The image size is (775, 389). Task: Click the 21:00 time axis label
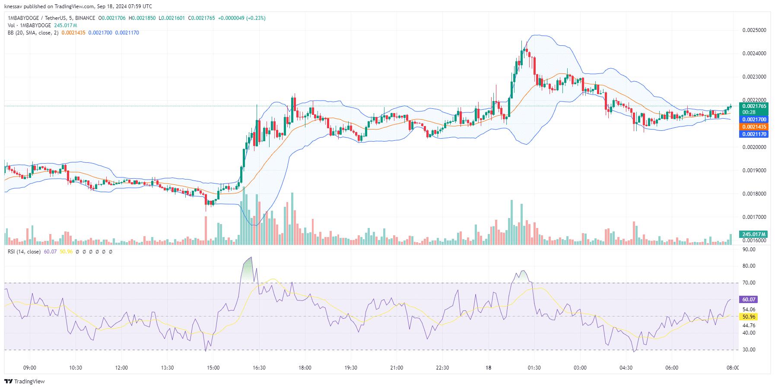tap(397, 368)
